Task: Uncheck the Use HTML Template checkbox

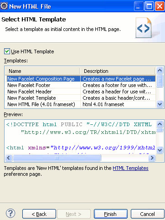Action: coord(7,51)
